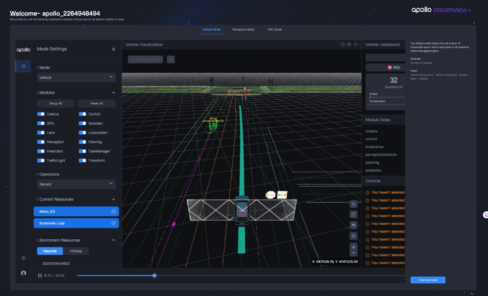Click the Apollo Dreamview+ logo

(x=441, y=10)
